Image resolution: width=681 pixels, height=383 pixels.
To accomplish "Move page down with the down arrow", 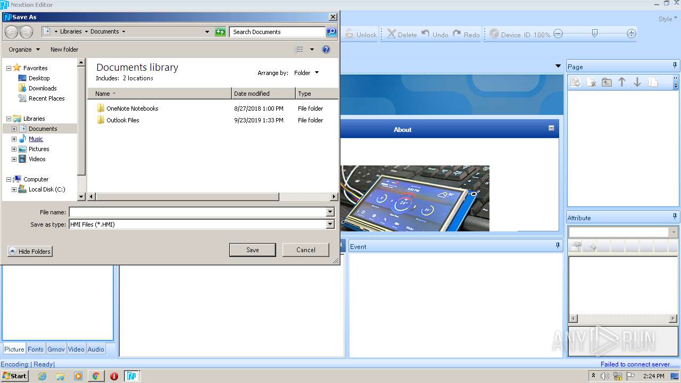I will 637,82.
